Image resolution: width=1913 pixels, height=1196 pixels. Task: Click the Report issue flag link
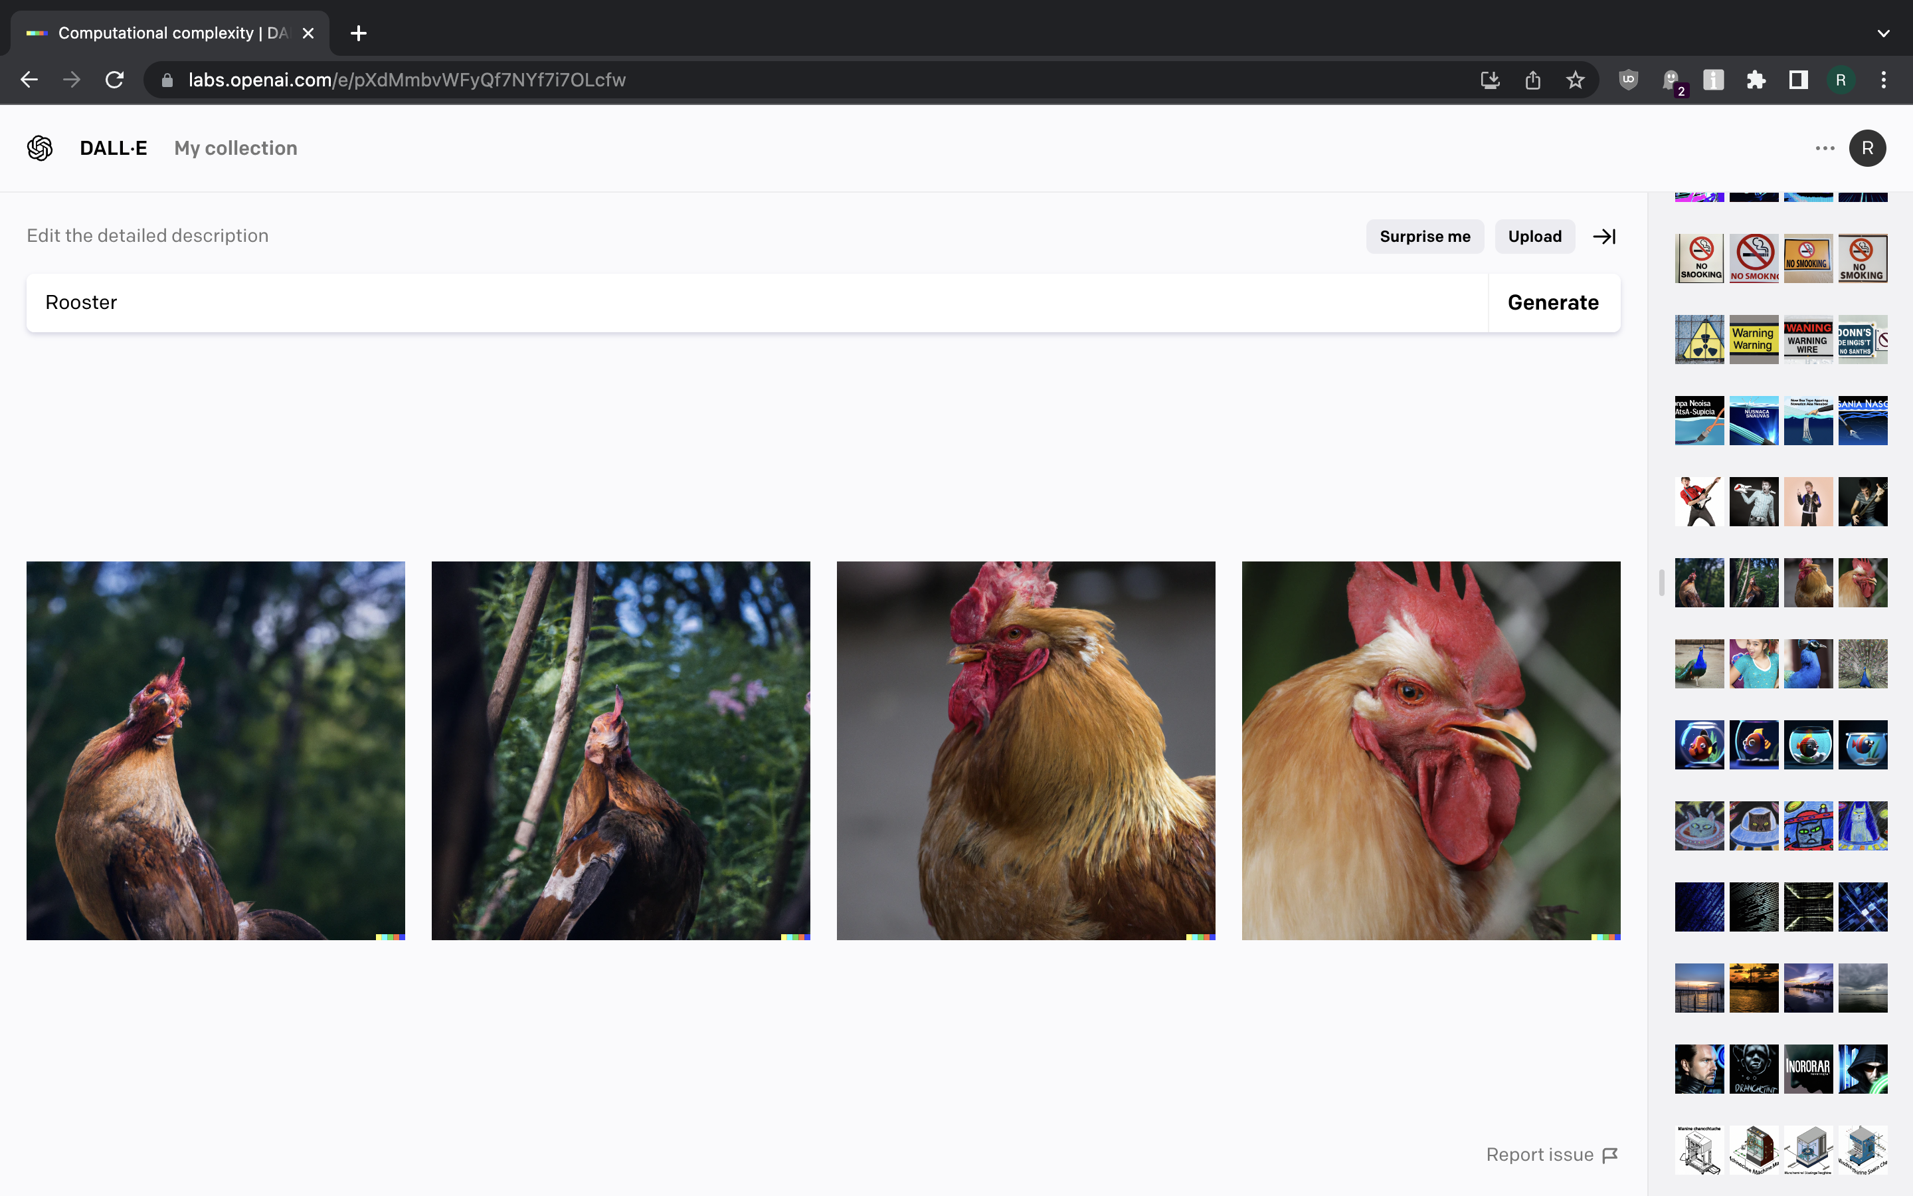pyautogui.click(x=1551, y=1155)
